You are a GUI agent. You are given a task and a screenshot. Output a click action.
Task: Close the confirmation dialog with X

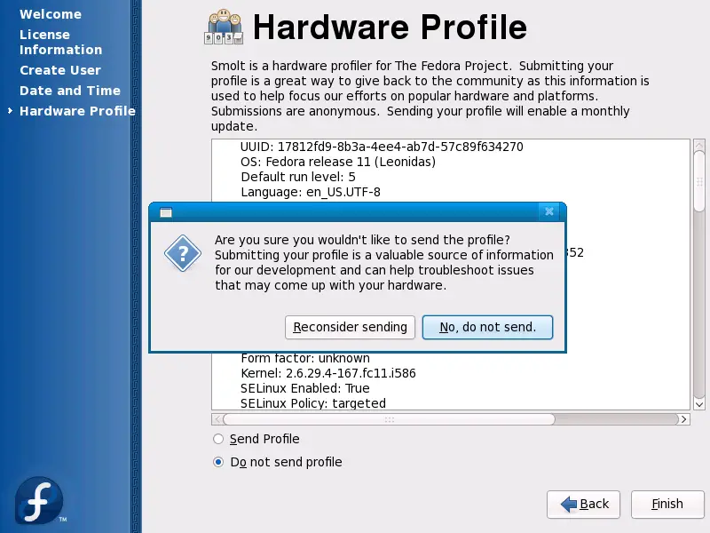tap(548, 211)
